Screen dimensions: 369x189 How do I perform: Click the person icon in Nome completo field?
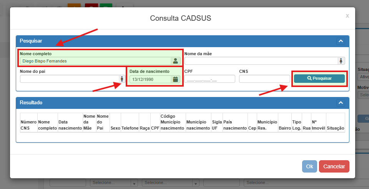[175, 61]
